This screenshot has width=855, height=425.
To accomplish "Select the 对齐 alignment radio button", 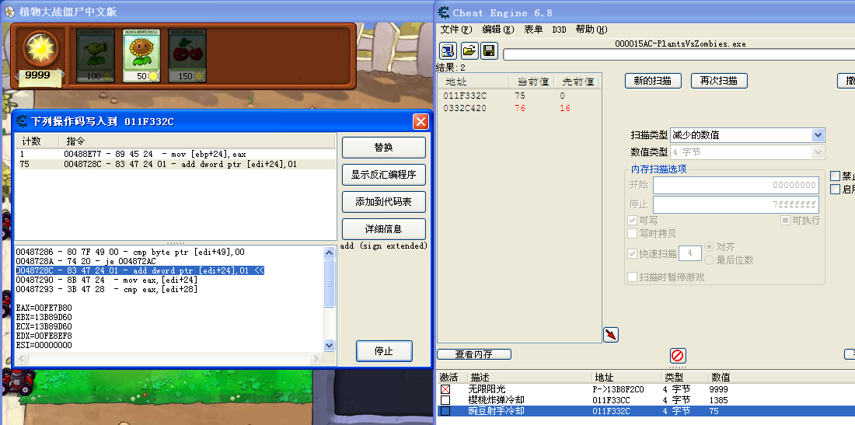I will click(710, 247).
